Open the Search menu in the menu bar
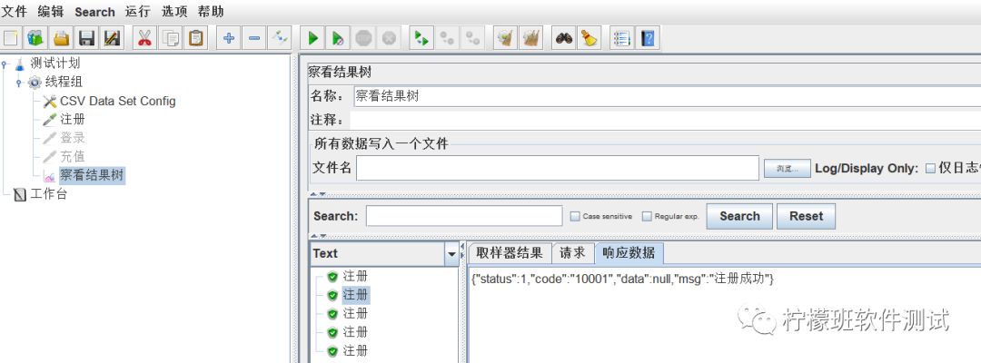The height and width of the screenshot is (363, 981). click(x=95, y=12)
